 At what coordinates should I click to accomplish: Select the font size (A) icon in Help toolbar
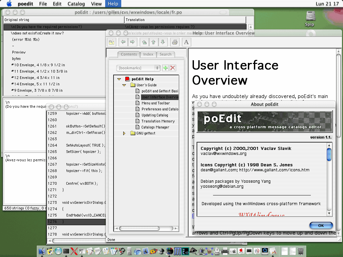(186, 42)
